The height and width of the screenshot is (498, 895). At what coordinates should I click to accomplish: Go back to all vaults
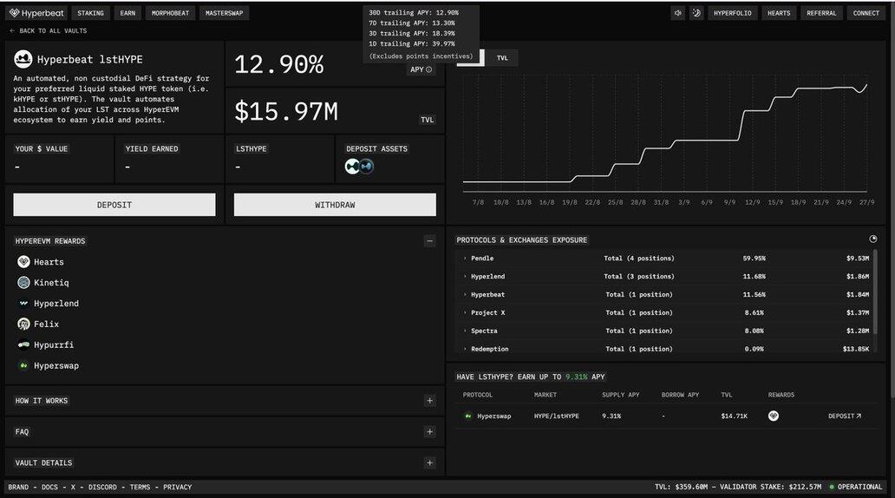[x=49, y=31]
